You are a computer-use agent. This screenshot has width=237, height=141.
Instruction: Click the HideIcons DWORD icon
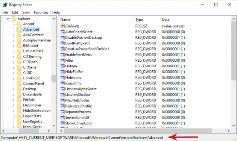click(x=62, y=77)
